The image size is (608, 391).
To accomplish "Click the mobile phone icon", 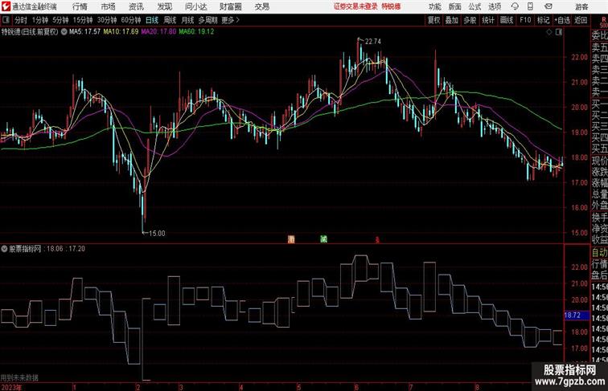I will 531,6.
